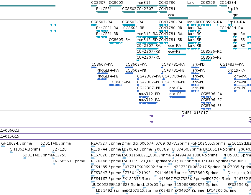Click the mus312-PD protein feature
The image size is (251, 195).
(144, 97)
